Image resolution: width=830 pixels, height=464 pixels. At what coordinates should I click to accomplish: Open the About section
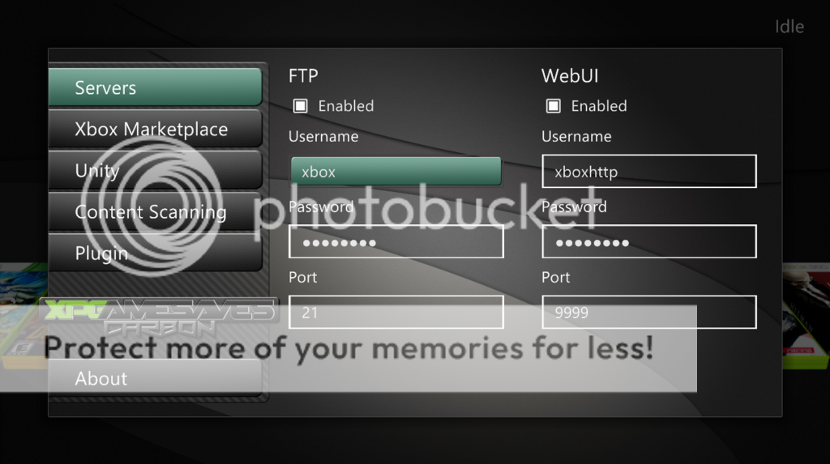coord(155,378)
